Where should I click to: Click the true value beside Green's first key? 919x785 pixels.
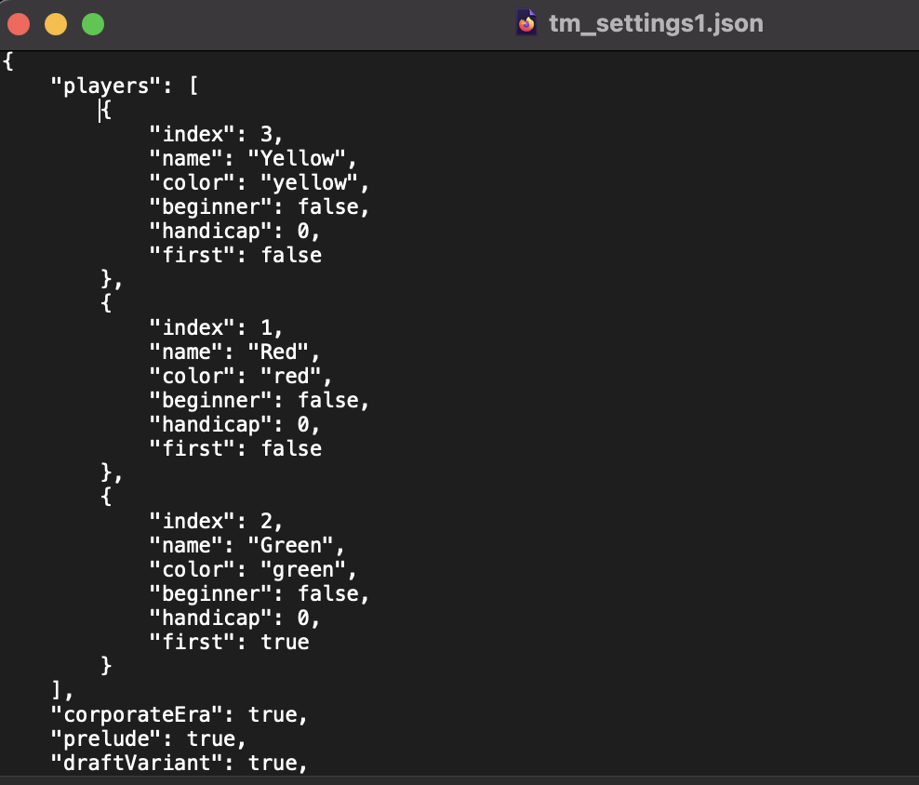(285, 642)
